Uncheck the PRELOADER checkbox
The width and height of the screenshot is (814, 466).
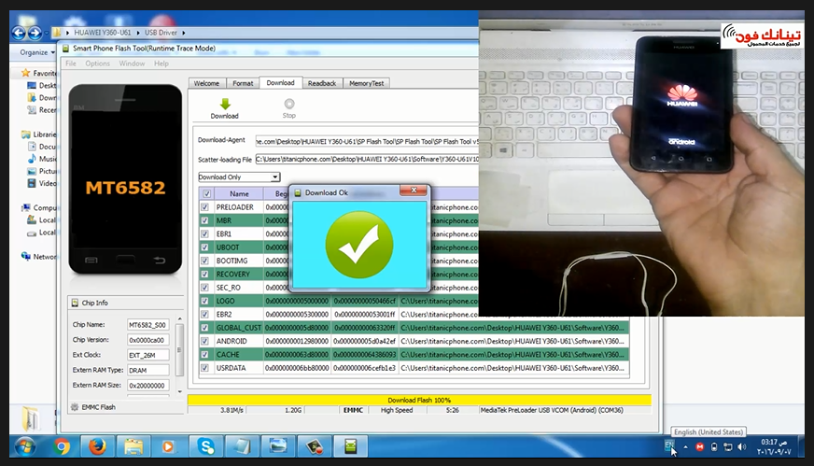pyautogui.click(x=205, y=206)
